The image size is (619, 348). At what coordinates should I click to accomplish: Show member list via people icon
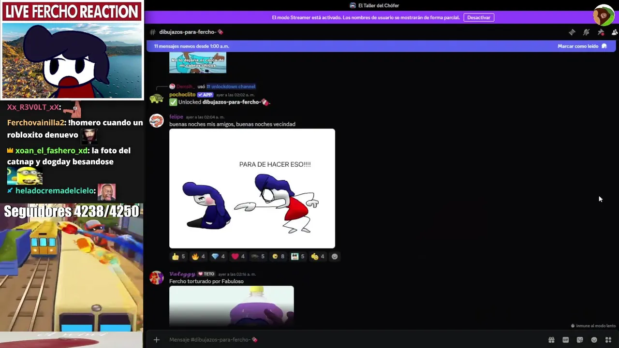pyautogui.click(x=615, y=32)
